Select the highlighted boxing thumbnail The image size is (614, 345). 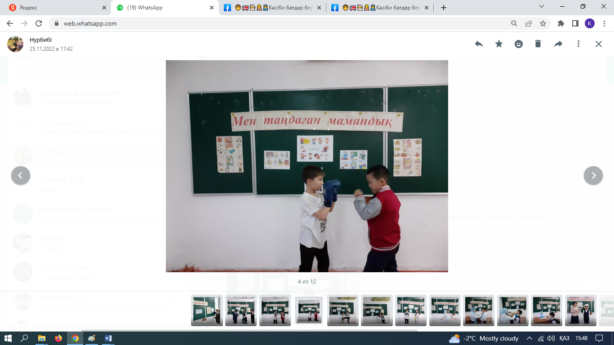309,310
